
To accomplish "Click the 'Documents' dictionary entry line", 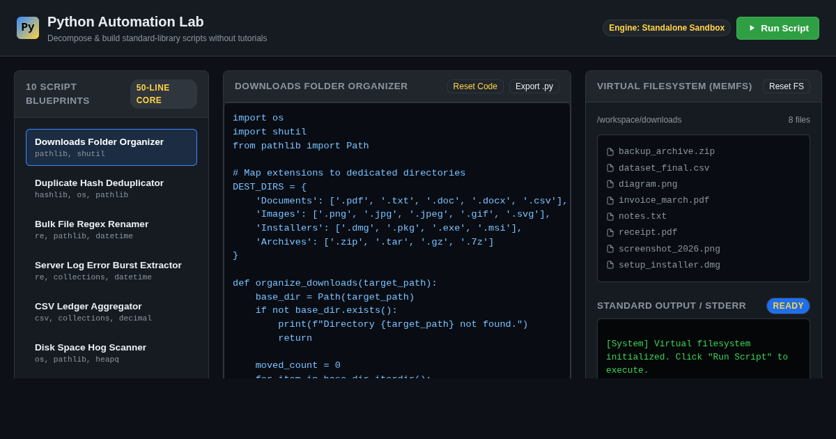I will click(x=412, y=201).
